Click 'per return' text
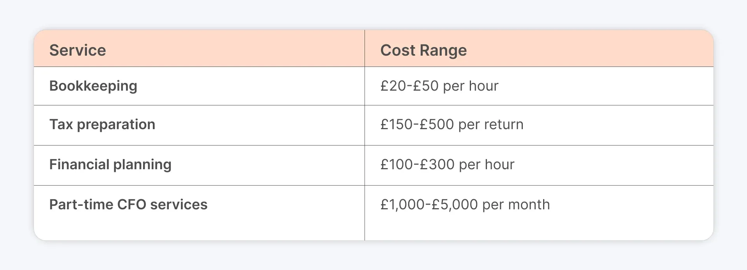 click(x=491, y=125)
